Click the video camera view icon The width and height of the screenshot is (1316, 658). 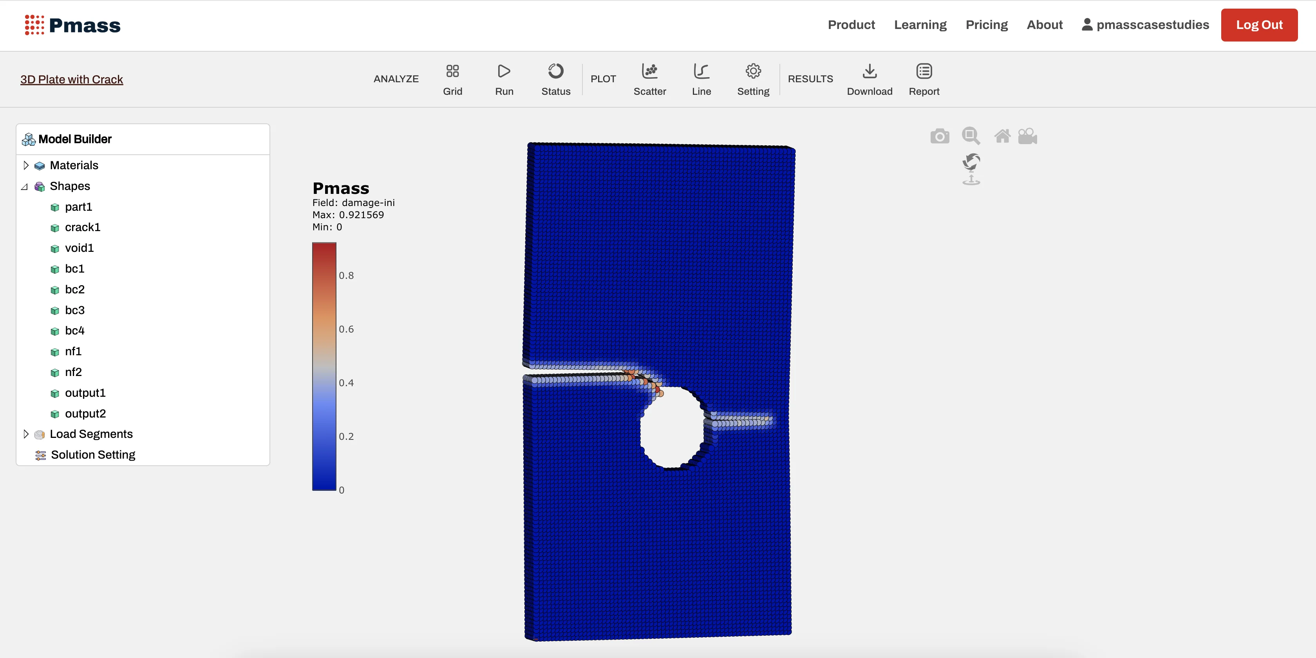pyautogui.click(x=1027, y=136)
